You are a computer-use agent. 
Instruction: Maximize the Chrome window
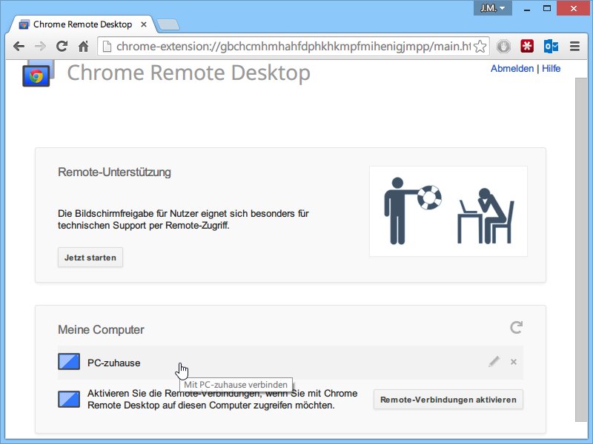(x=547, y=8)
